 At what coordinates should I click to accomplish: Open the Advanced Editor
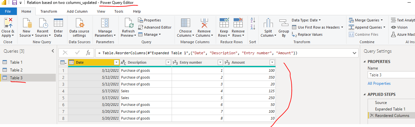point(154,27)
